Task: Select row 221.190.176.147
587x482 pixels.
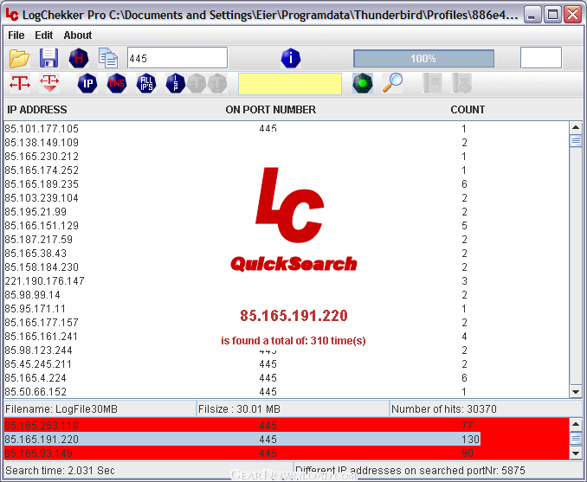Action: pos(287,281)
